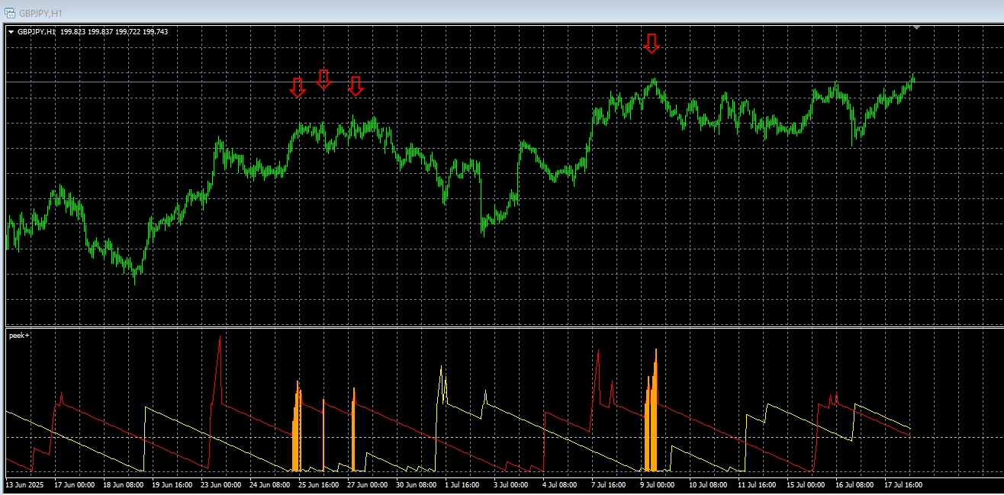Select the red arrow above the 9 Jul peak
The height and width of the screenshot is (495, 1004).
coord(651,43)
